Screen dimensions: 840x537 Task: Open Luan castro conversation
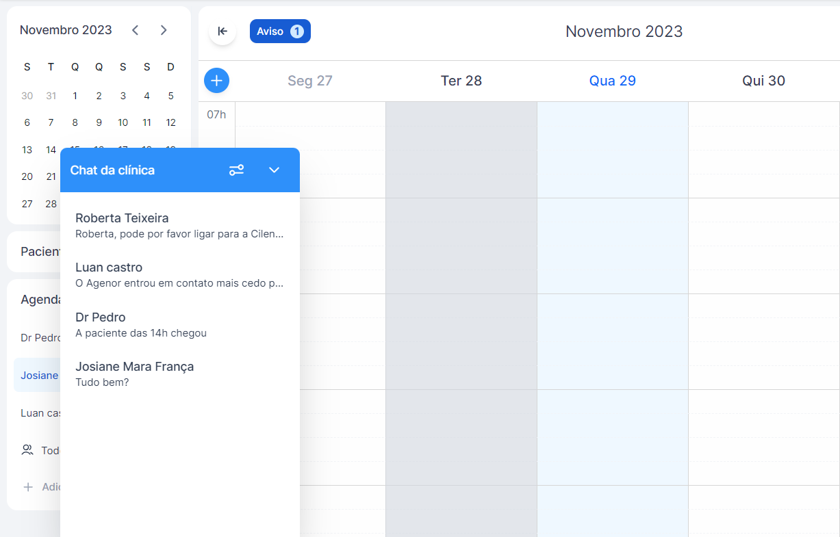pyautogui.click(x=179, y=274)
